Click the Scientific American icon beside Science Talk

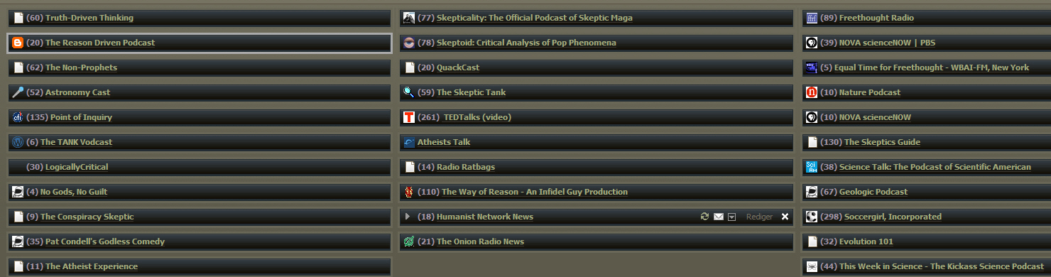812,167
